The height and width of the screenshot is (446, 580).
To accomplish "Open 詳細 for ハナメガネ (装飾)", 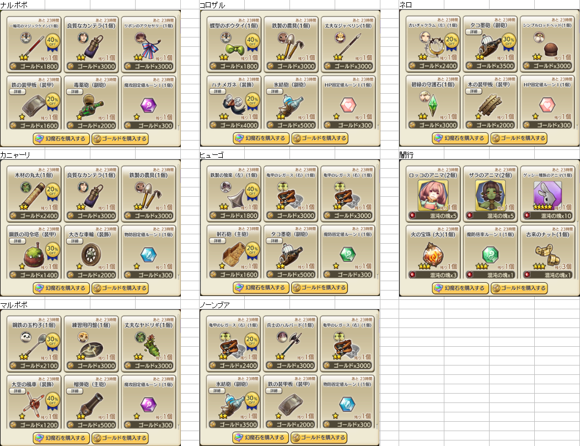I will tap(217, 92).
